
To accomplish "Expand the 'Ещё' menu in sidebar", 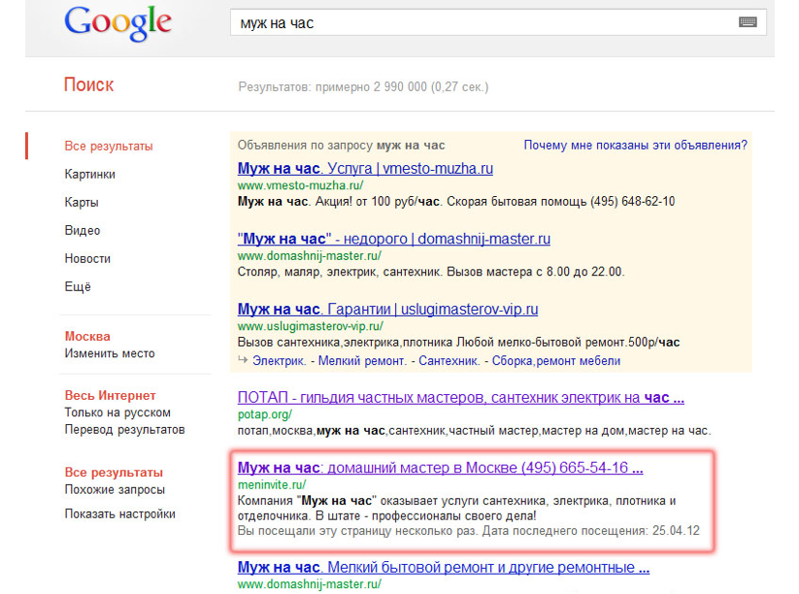I will point(78,287).
